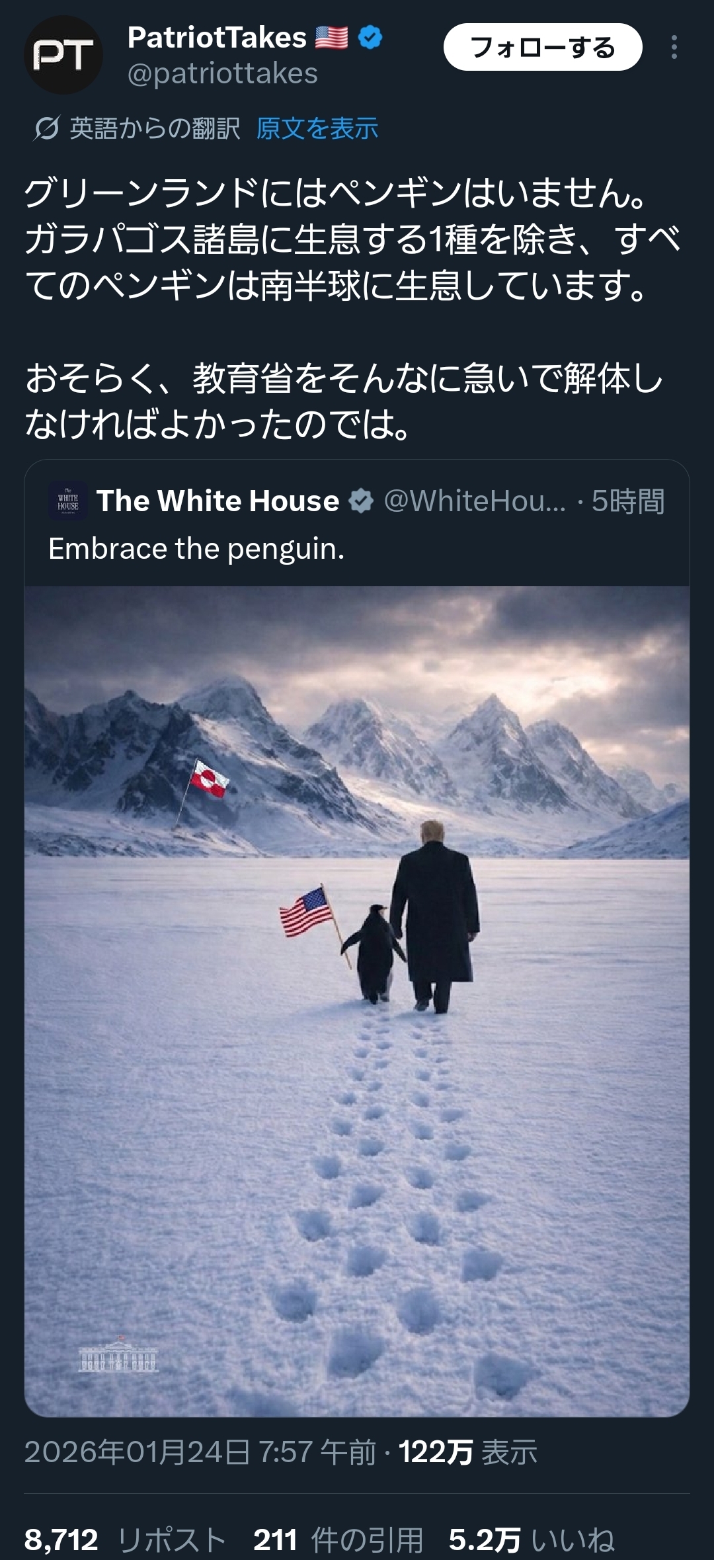Click the フォローする follow button
This screenshot has width=714, height=1560.
pyautogui.click(x=543, y=47)
